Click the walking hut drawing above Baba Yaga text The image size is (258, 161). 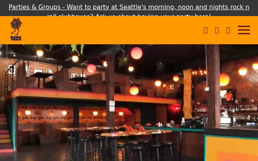point(16,26)
